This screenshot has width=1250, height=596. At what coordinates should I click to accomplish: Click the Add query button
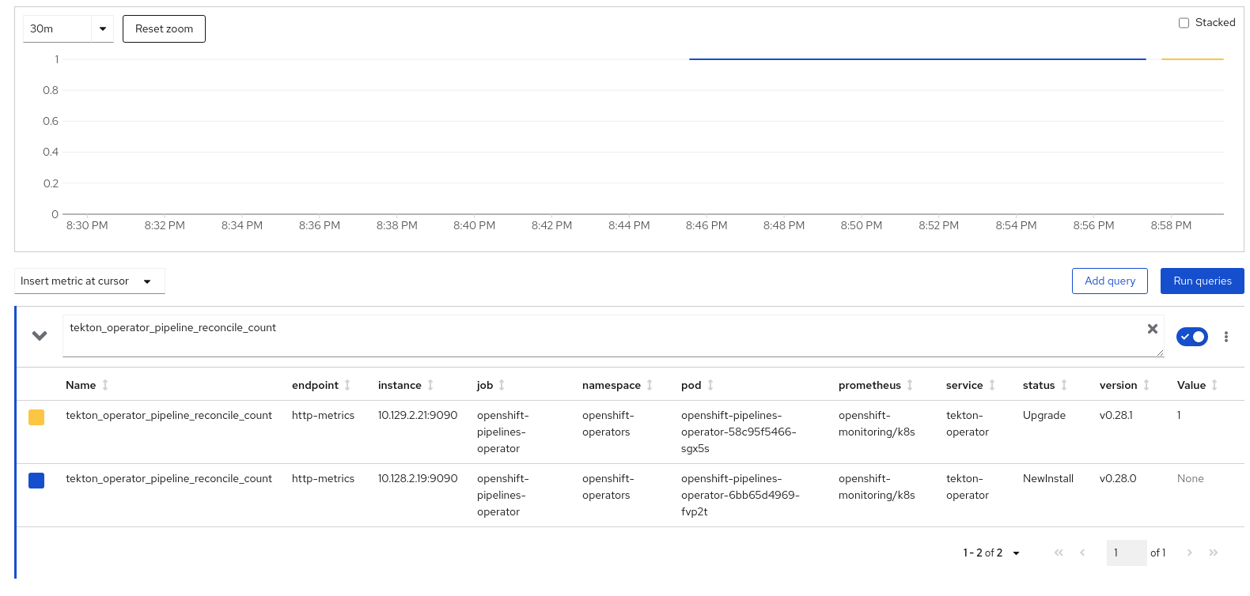(x=1109, y=281)
